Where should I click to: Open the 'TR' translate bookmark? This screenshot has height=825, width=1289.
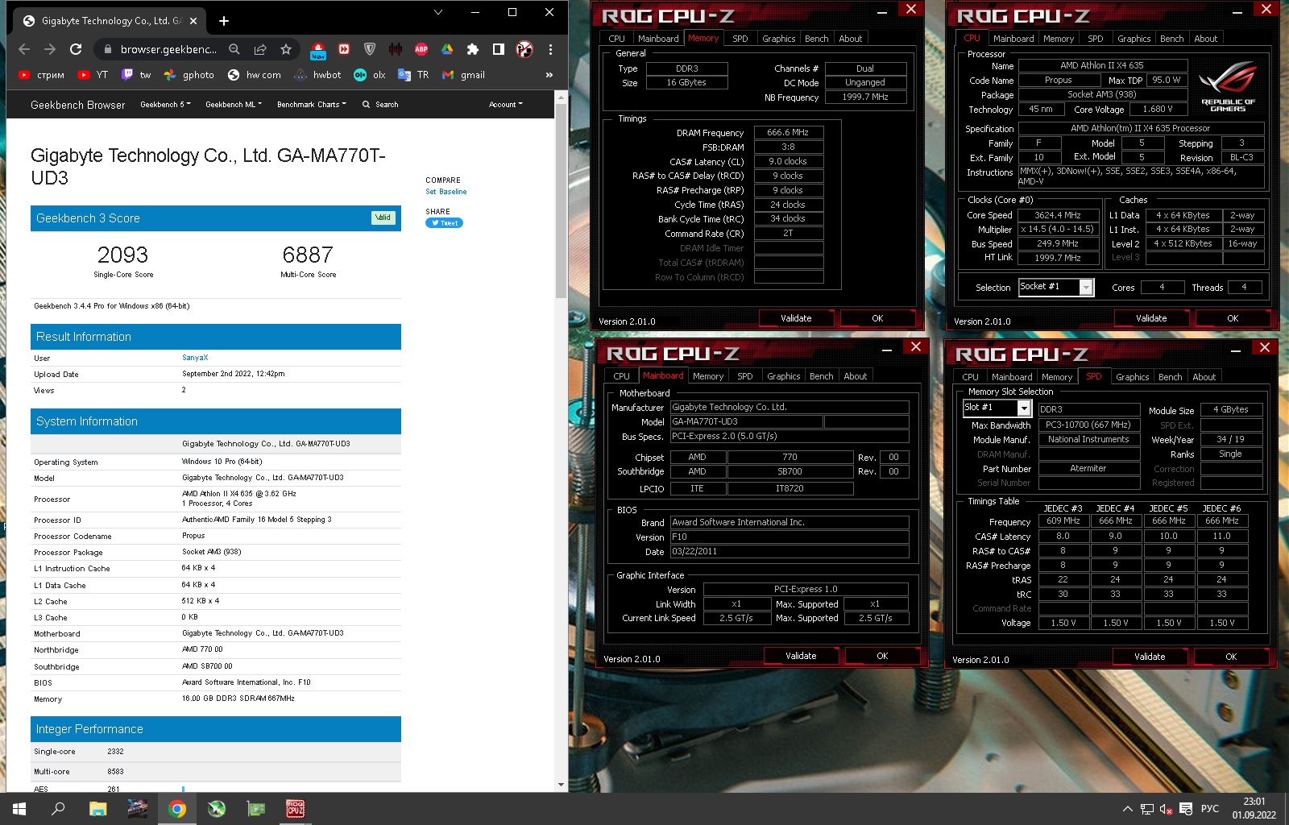pos(414,75)
